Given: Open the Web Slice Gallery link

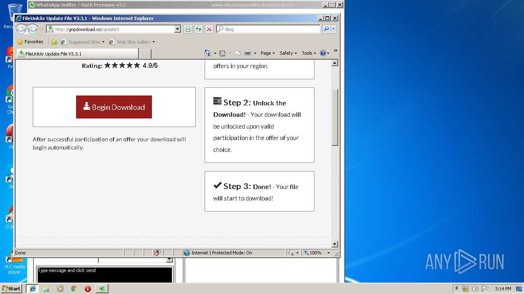Looking at the screenshot, I should [x=130, y=42].
